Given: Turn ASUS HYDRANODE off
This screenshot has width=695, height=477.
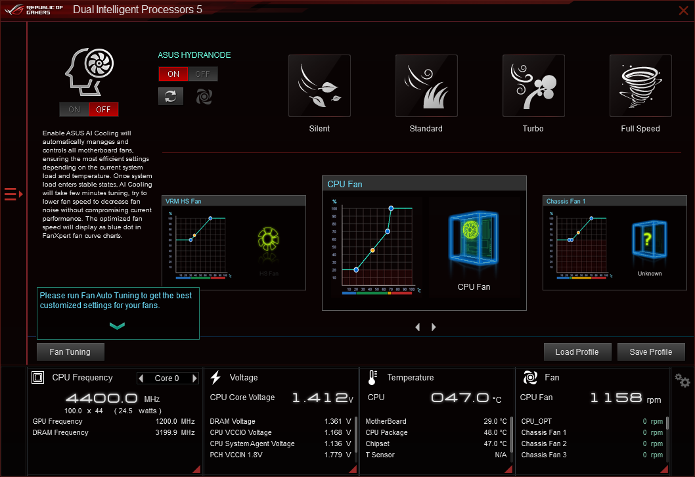Looking at the screenshot, I should (x=202, y=74).
